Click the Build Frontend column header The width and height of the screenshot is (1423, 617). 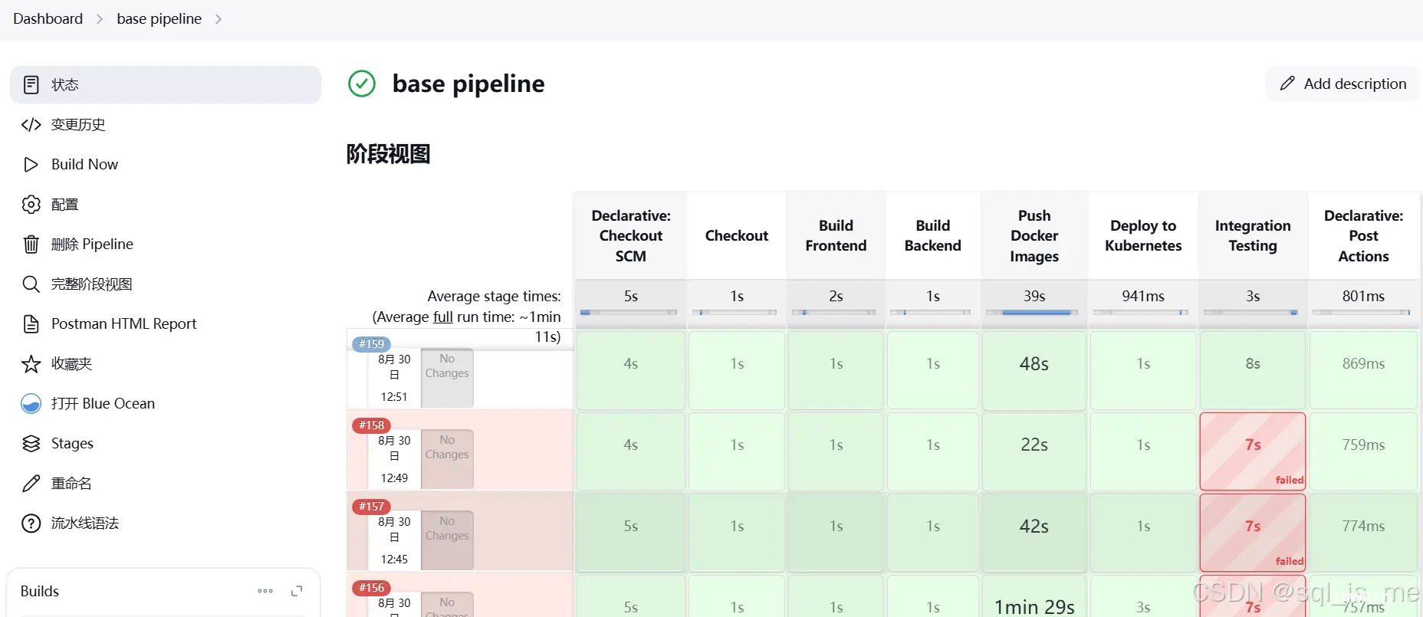pos(836,236)
